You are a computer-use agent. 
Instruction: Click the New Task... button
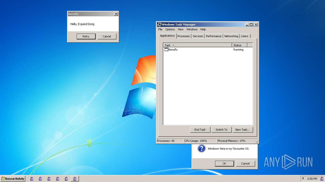click(243, 130)
